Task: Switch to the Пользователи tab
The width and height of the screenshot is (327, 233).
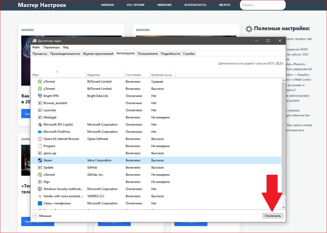Action: (148, 54)
